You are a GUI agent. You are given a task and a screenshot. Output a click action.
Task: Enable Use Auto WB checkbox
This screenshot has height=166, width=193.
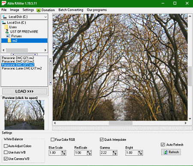point(6,152)
